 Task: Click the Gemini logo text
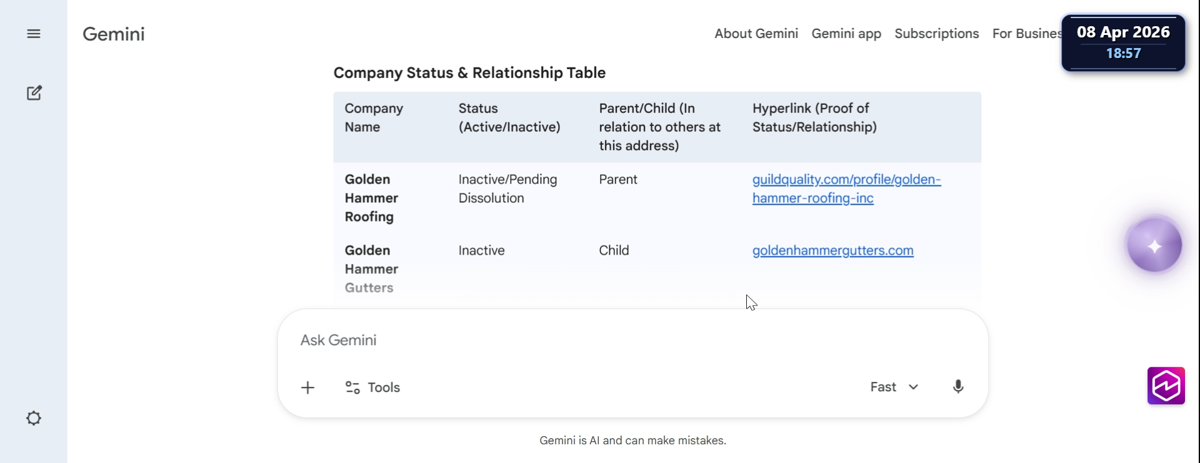click(114, 34)
